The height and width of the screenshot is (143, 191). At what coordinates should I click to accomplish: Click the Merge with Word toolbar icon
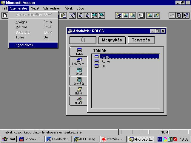(95, 15)
